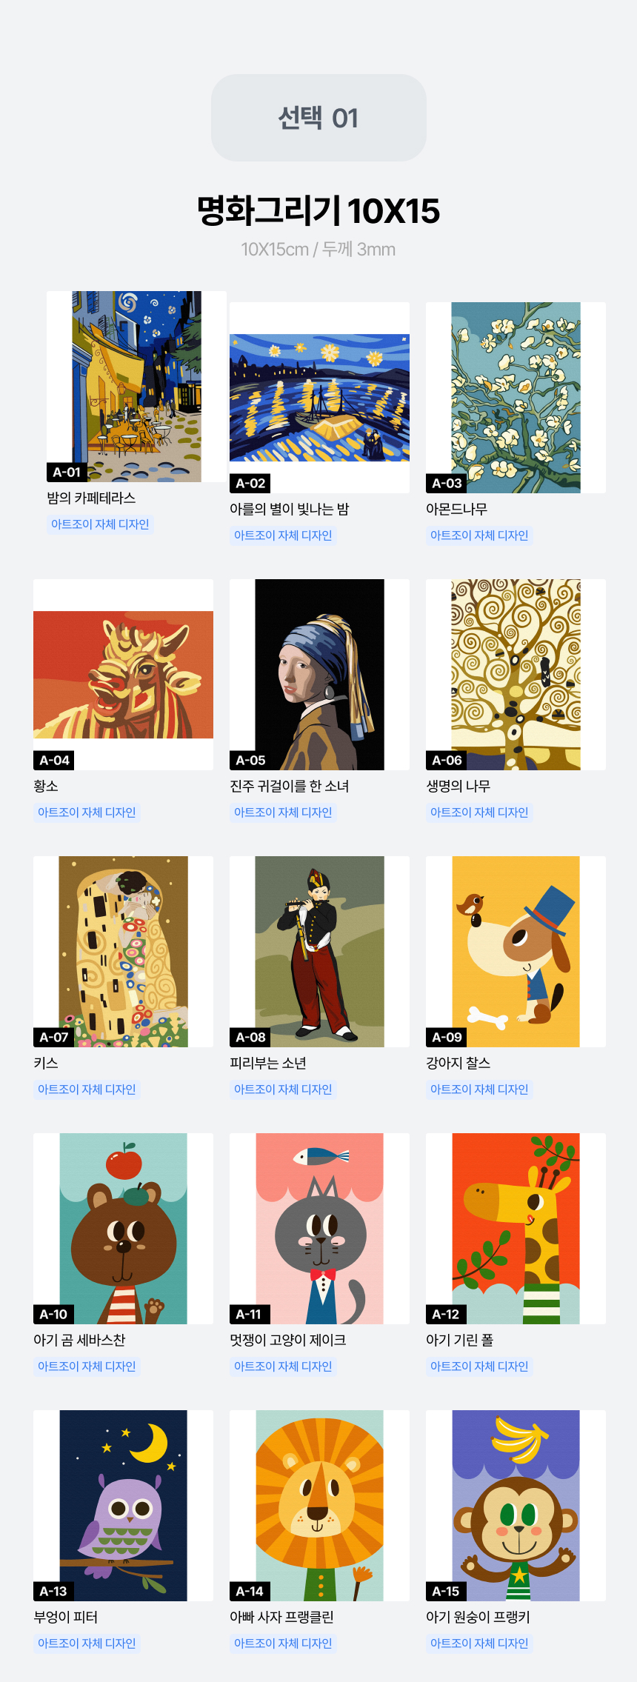Click the A-05 label badge
The height and width of the screenshot is (1682, 637).
click(250, 760)
